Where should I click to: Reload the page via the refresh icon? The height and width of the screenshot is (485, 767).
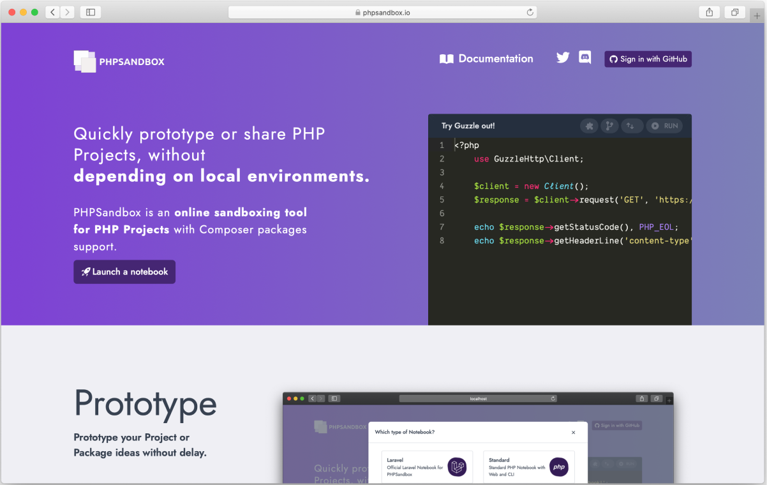529,11
